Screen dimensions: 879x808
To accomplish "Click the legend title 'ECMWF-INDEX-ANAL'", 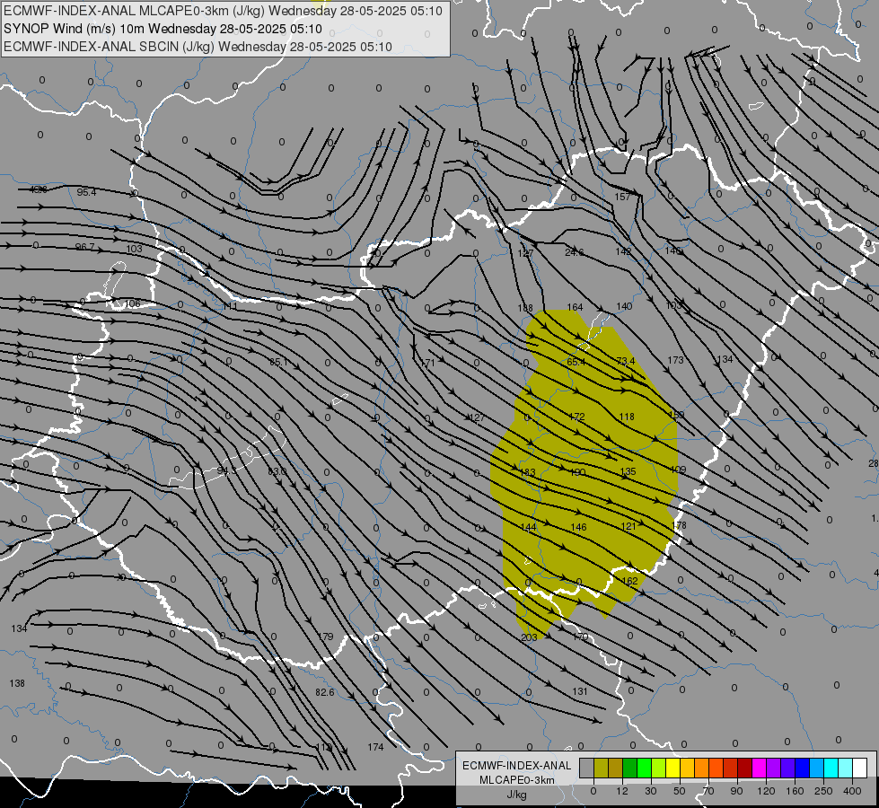I will (517, 766).
